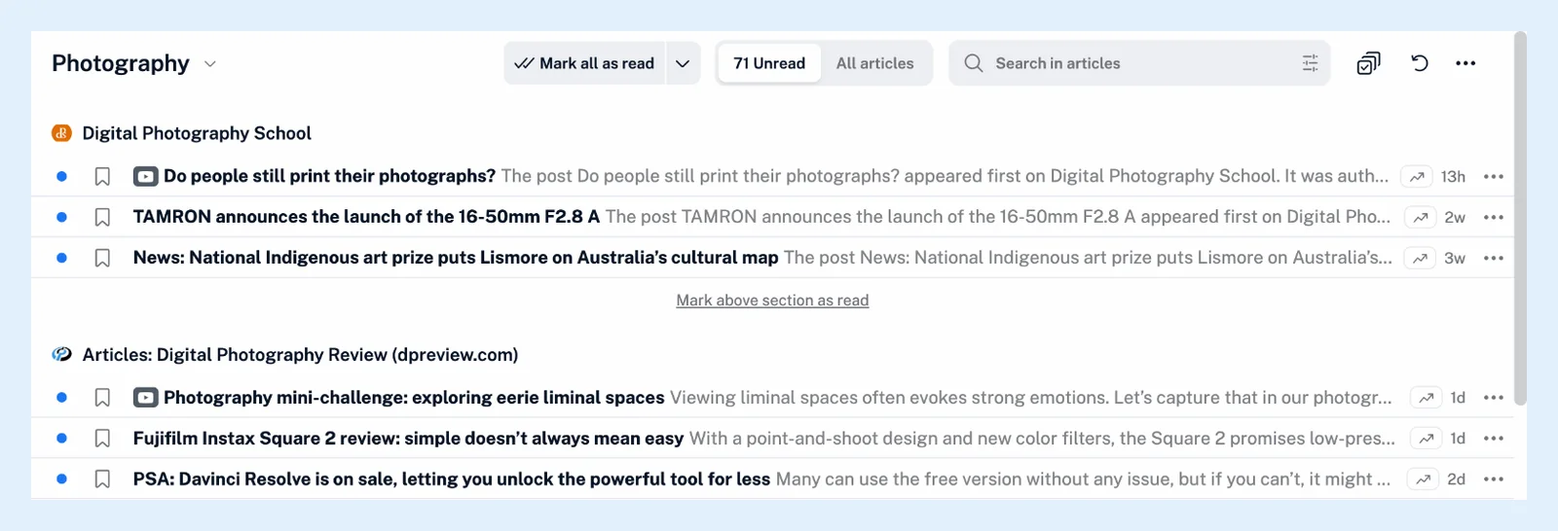Toggle read dot for Do people still print article

[x=61, y=177]
